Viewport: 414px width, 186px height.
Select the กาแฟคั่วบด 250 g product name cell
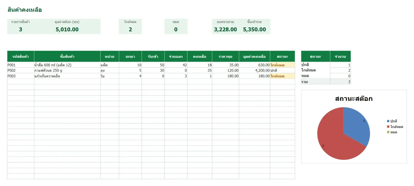pyautogui.click(x=67, y=70)
